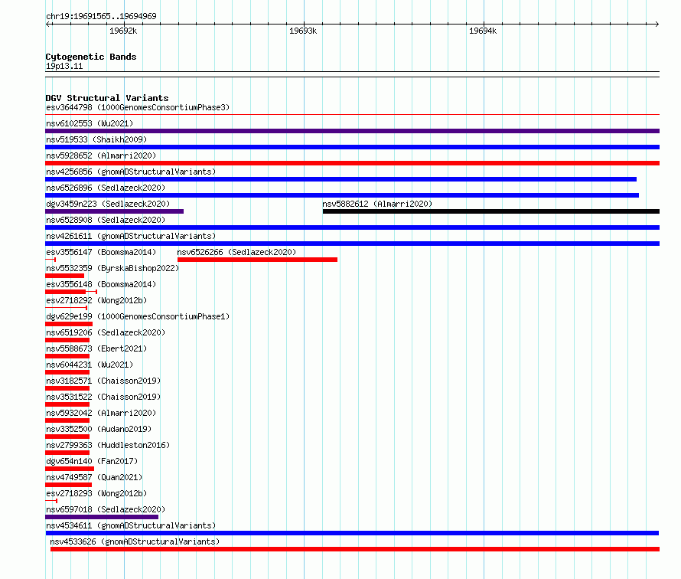The image size is (681, 579).
Task: Click the Cytogenetic Bands track title
Action: [x=91, y=57]
